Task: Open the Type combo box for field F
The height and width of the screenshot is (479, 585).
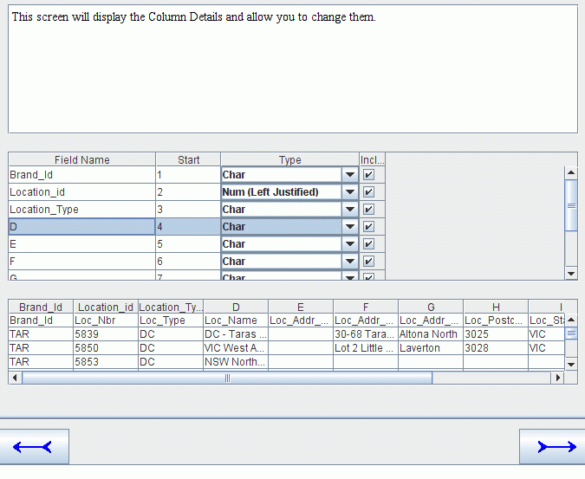Action: (350, 262)
